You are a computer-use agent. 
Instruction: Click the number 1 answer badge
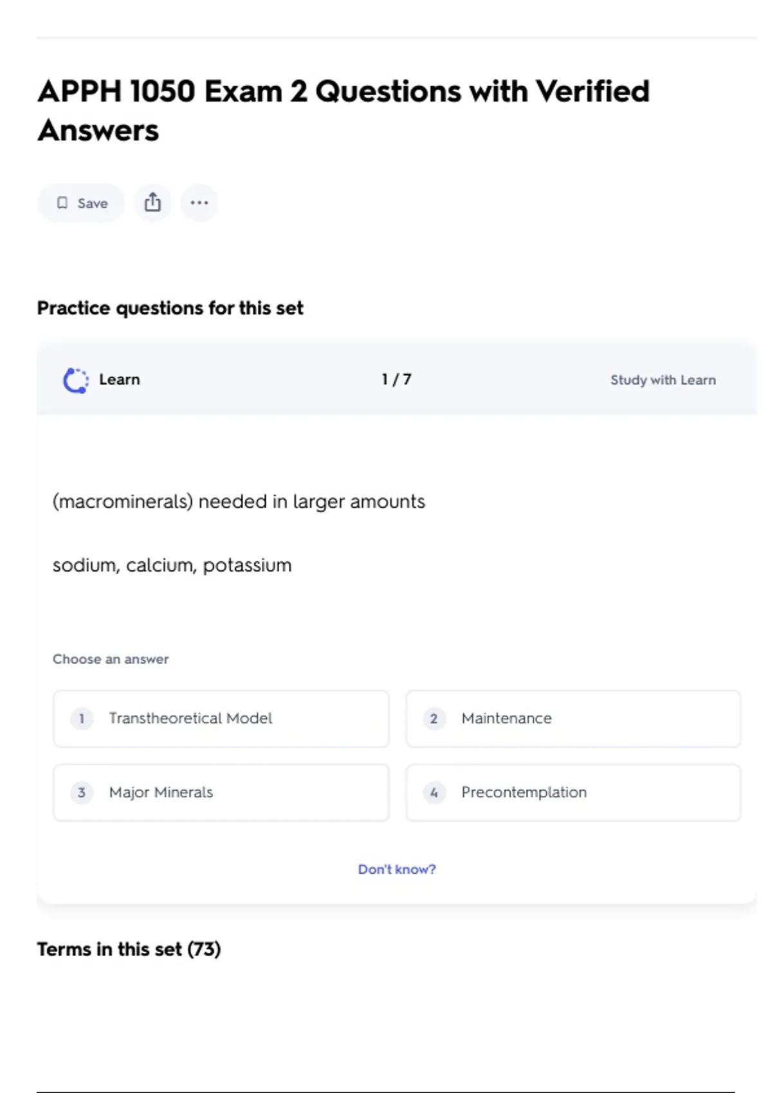[x=82, y=718]
